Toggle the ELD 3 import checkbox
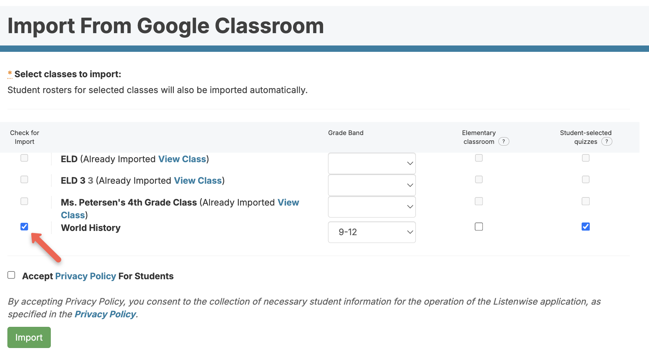Image resolution: width=649 pixels, height=354 pixels. (24, 179)
